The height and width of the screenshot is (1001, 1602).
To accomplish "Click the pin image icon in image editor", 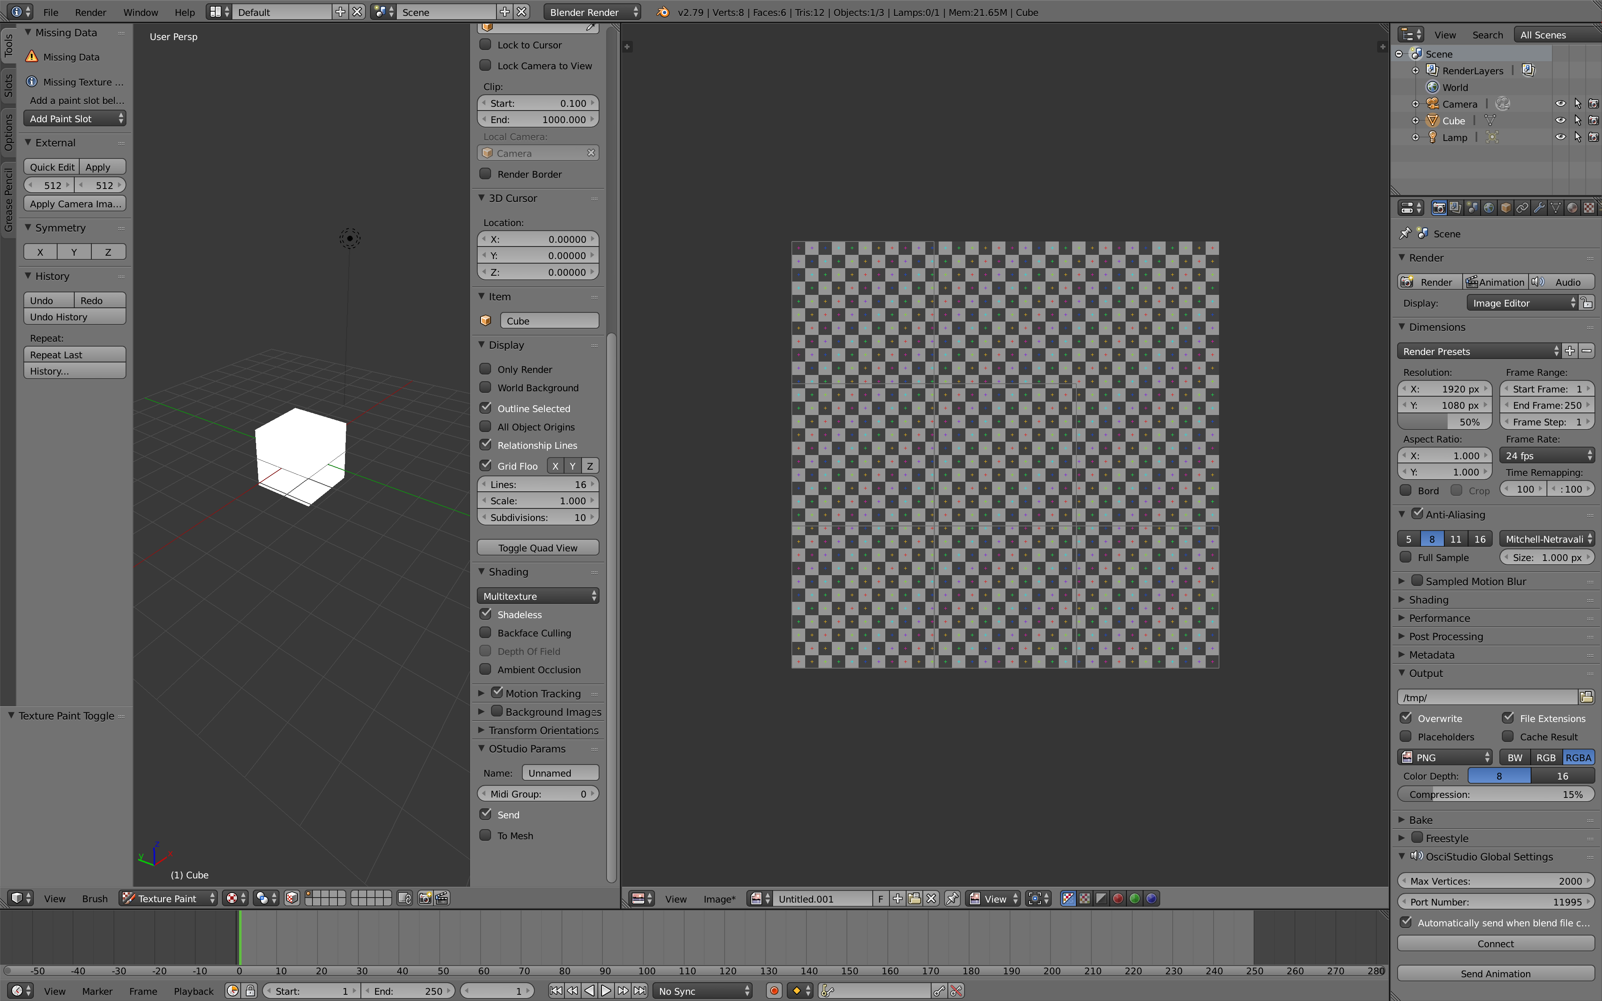I will pyautogui.click(x=952, y=898).
